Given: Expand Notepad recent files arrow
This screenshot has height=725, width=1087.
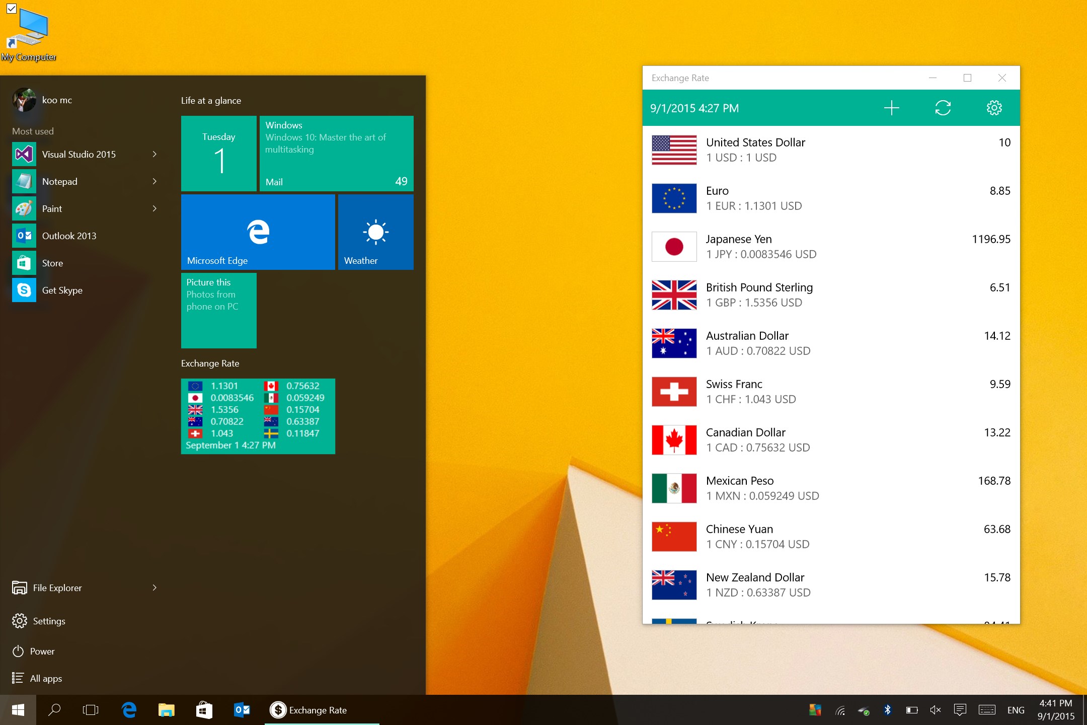Looking at the screenshot, I should [x=154, y=181].
